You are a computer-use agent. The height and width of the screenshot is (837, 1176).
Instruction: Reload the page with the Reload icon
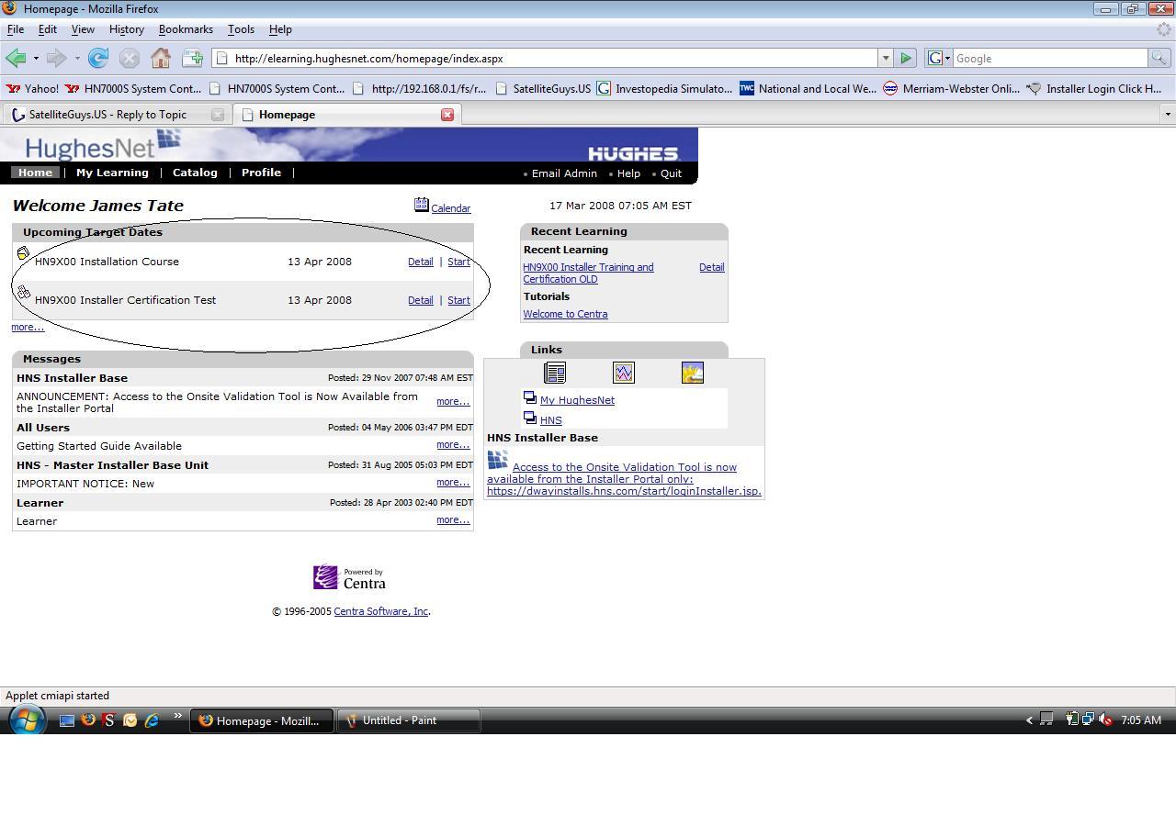pos(98,58)
